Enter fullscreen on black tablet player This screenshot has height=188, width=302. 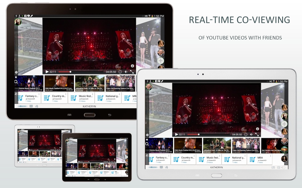click(x=132, y=72)
